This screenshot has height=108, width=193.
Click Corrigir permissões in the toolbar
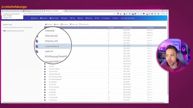click(x=128, y=18)
